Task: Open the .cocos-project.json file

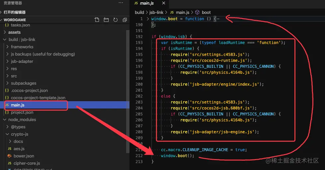Action: tap(29, 91)
